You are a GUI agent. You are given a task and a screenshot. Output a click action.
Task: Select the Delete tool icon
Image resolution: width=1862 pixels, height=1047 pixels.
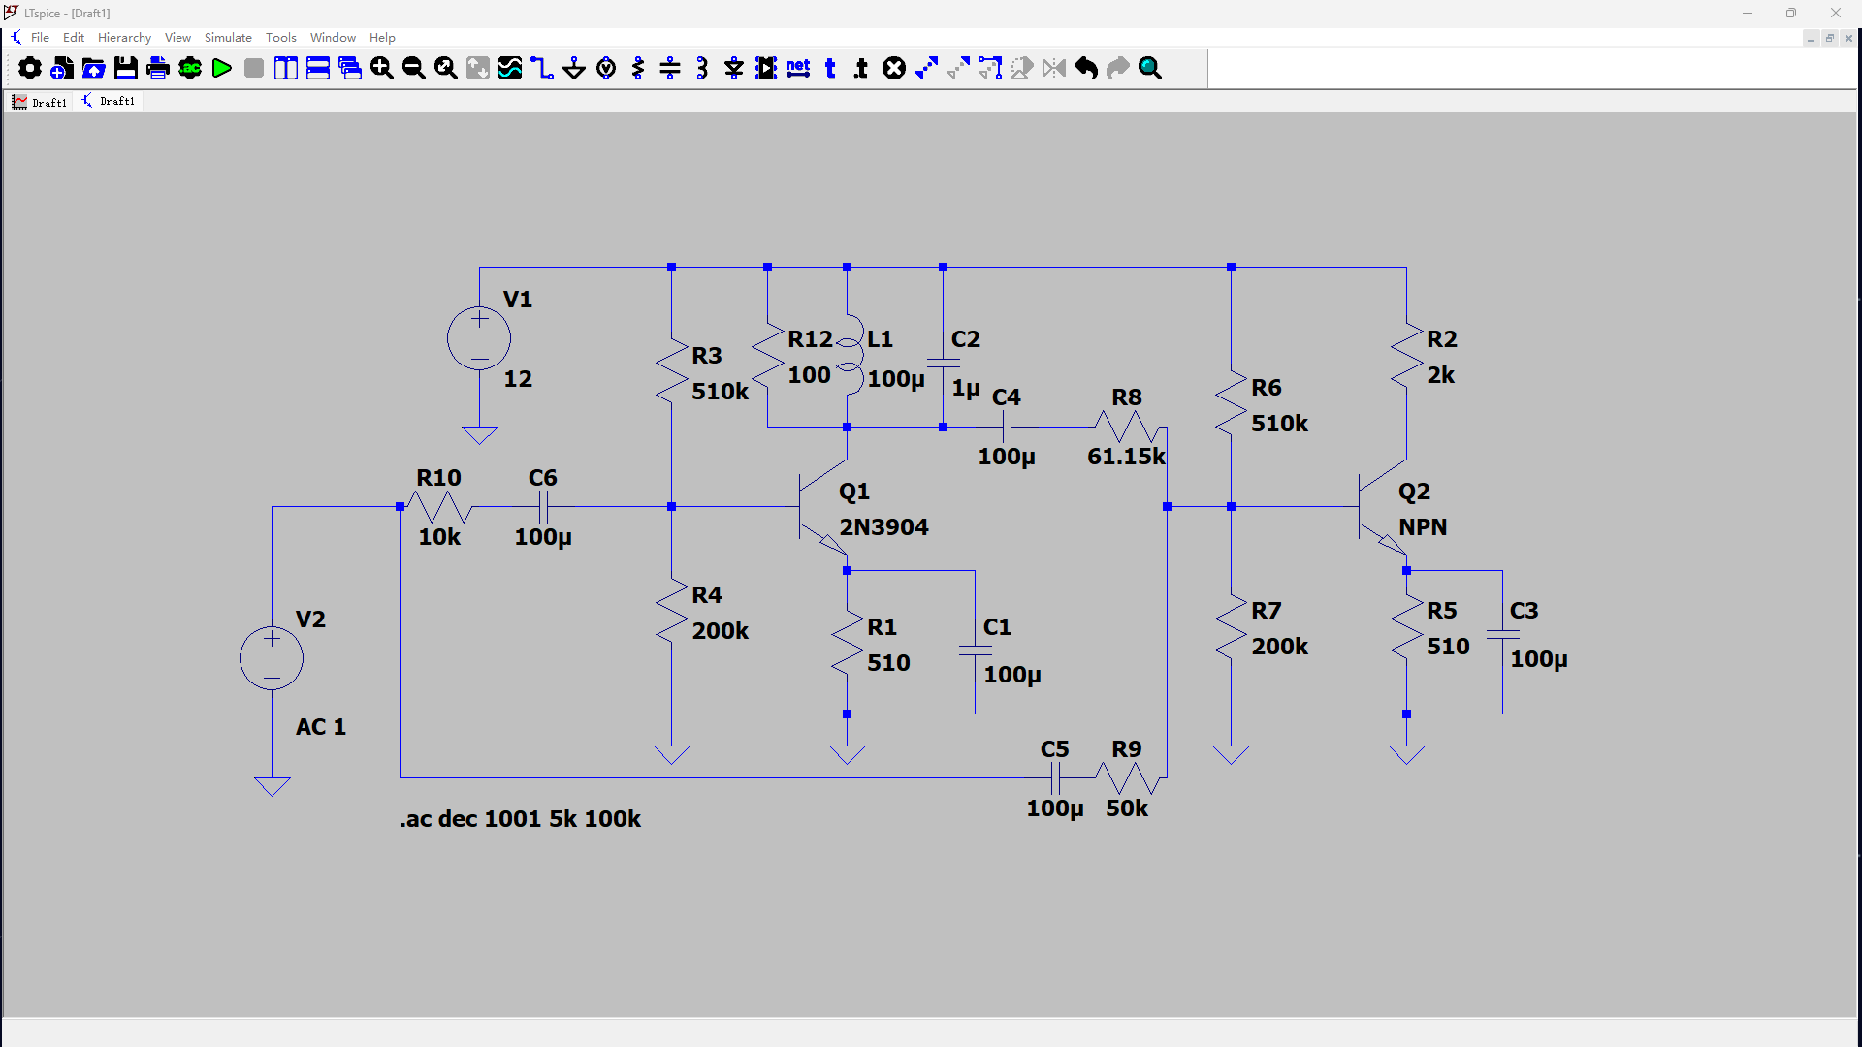pyautogui.click(x=894, y=68)
